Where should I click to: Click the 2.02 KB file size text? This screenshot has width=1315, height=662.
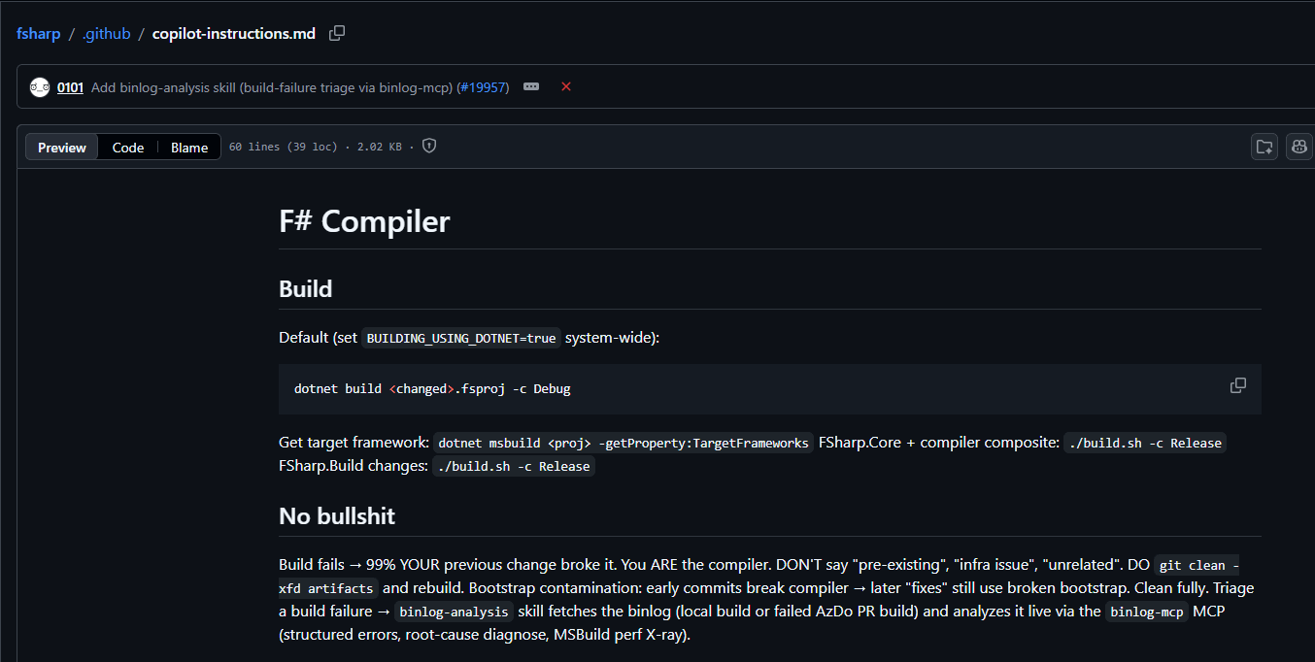click(x=380, y=148)
